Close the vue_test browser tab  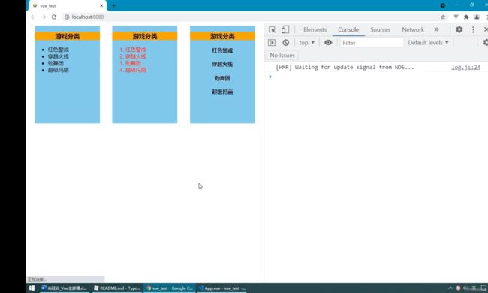click(101, 5)
